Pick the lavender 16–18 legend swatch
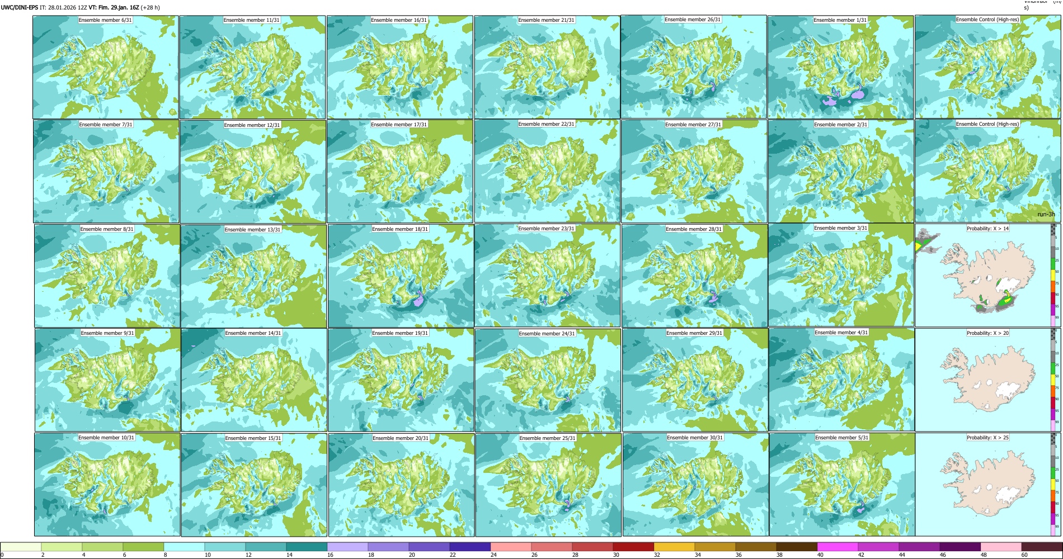 tap(347, 547)
